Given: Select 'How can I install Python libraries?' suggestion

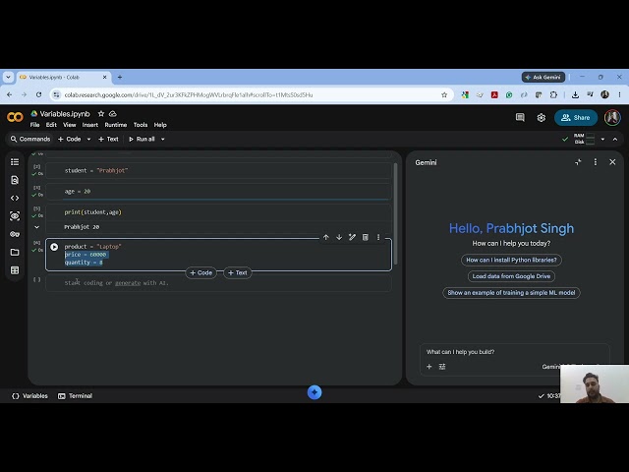Looking at the screenshot, I should click(x=511, y=260).
